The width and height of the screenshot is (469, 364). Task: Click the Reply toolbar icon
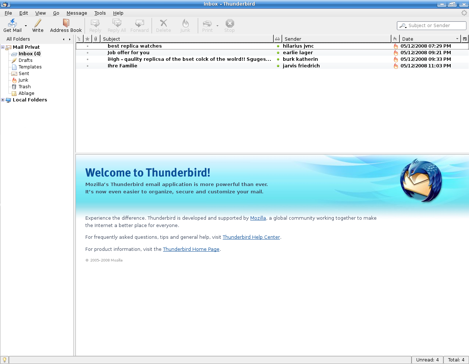tap(95, 23)
